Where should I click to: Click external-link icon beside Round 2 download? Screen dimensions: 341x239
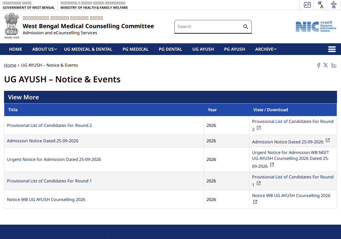259,128
